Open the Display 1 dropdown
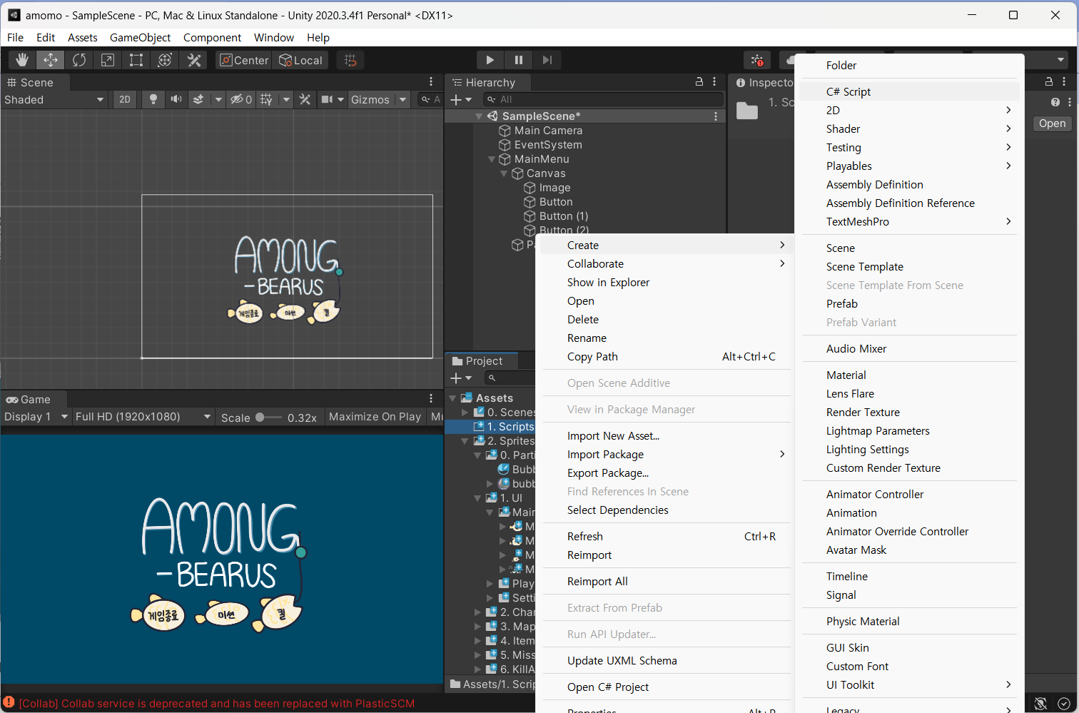1079x713 pixels. [x=36, y=417]
